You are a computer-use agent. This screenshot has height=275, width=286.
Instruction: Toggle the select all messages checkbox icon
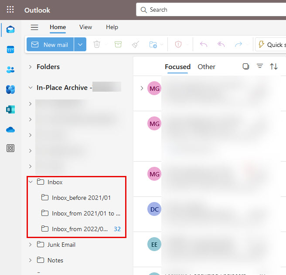tap(246, 66)
